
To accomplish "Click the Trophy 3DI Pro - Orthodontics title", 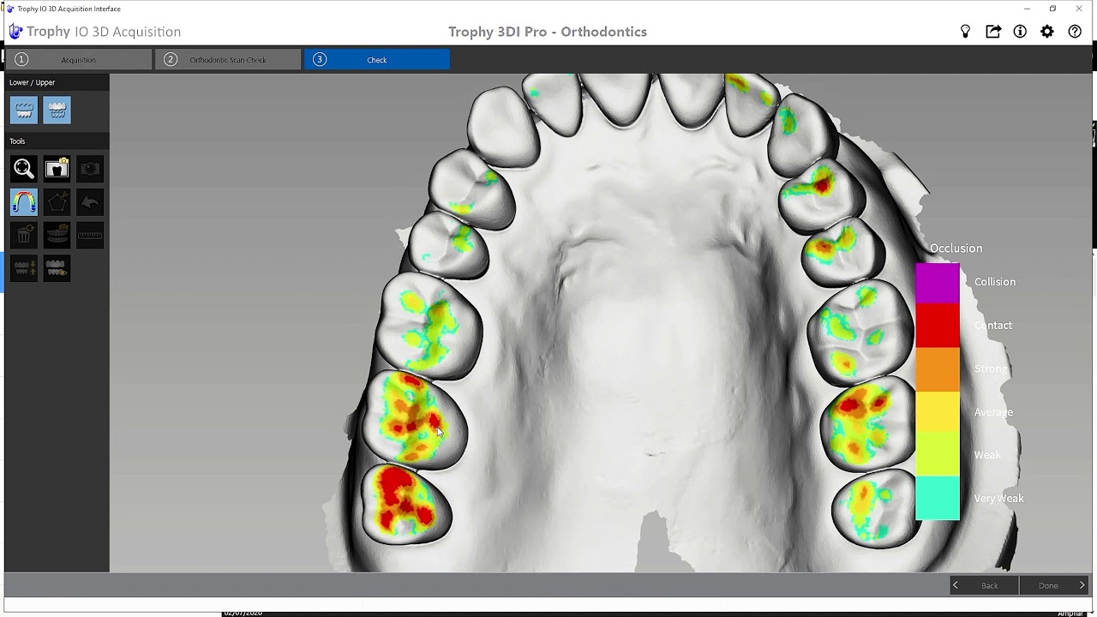I will (548, 32).
